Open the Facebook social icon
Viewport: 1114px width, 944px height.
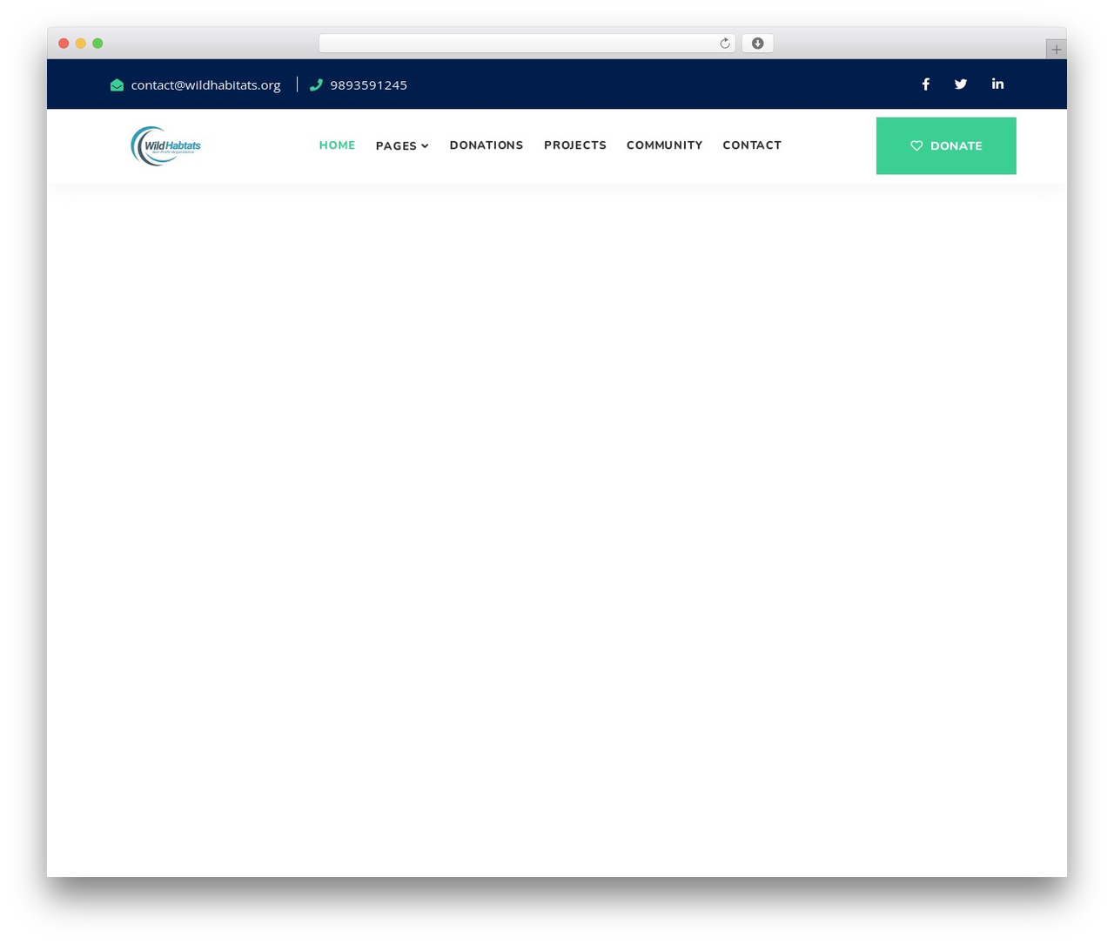(925, 84)
